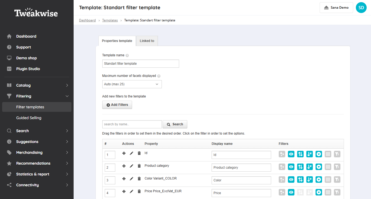The height and width of the screenshot is (199, 371).
Task: Click the Sana Demo account button
Action: tap(336, 8)
